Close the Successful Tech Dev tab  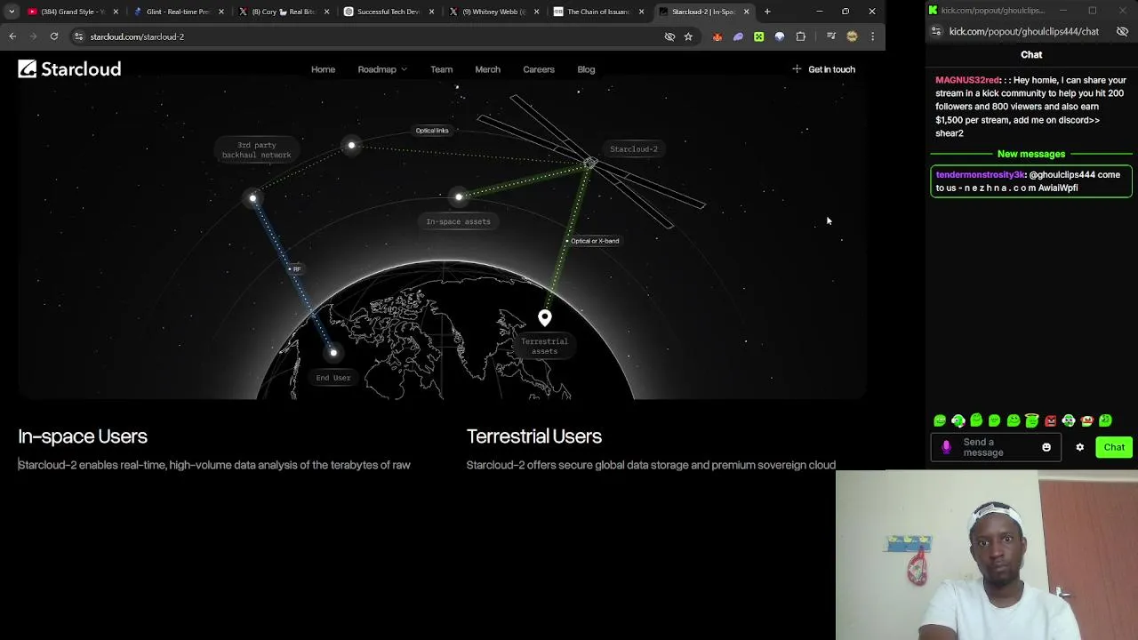pyautogui.click(x=431, y=12)
